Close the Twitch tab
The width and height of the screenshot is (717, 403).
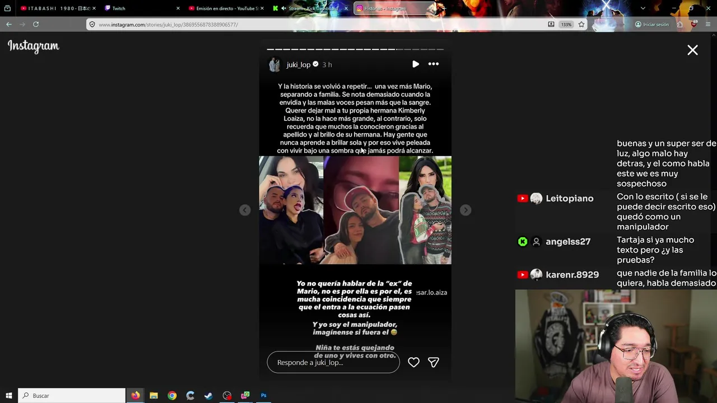(x=178, y=8)
